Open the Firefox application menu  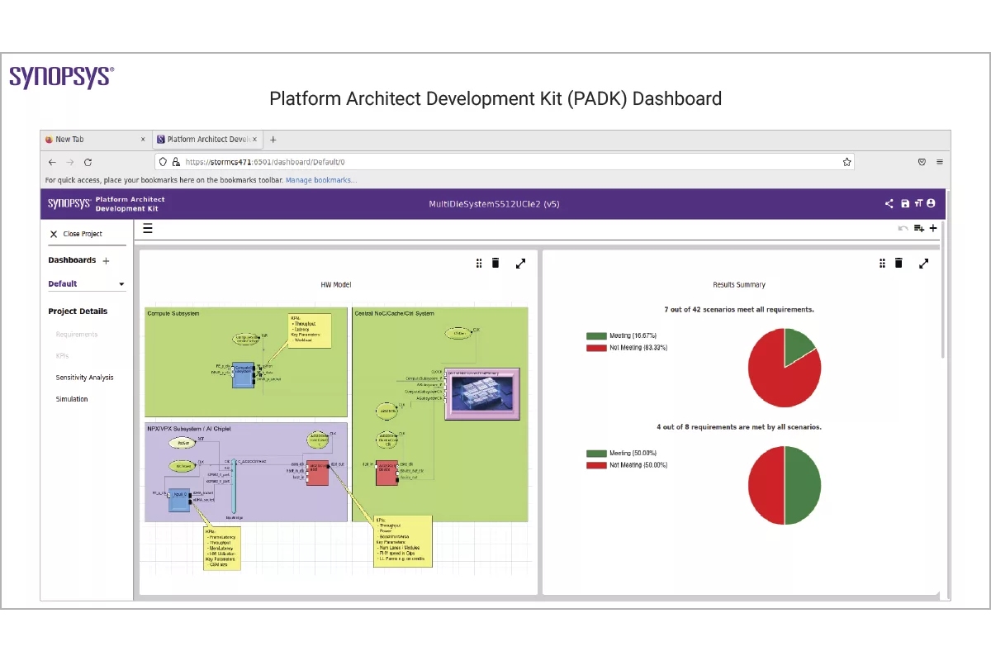coord(940,162)
